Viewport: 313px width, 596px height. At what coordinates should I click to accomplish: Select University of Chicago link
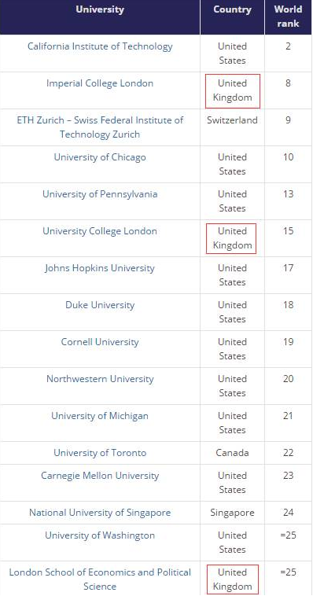[x=100, y=157]
